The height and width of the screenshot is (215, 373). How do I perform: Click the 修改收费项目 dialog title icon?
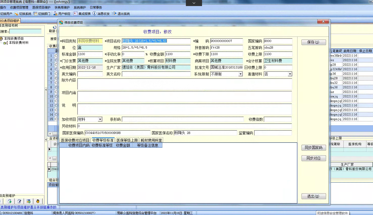pos(61,22)
